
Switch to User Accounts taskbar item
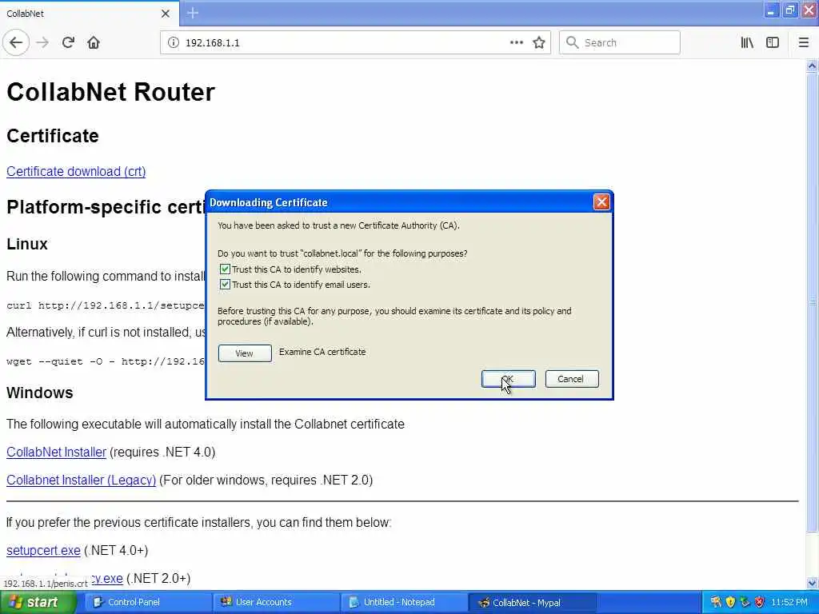(x=275, y=603)
